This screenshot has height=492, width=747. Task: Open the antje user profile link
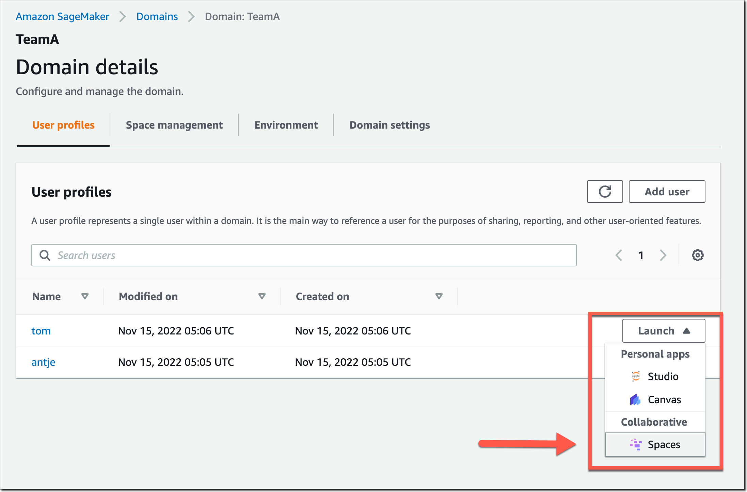(x=43, y=362)
